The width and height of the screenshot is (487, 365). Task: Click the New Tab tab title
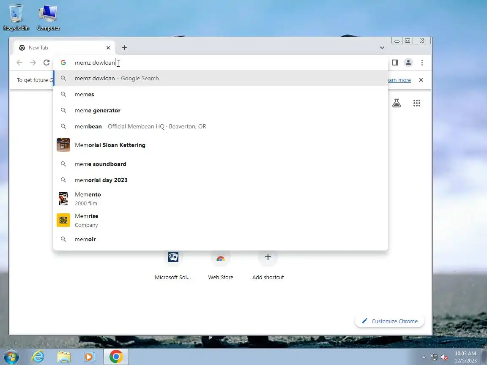[x=38, y=48]
